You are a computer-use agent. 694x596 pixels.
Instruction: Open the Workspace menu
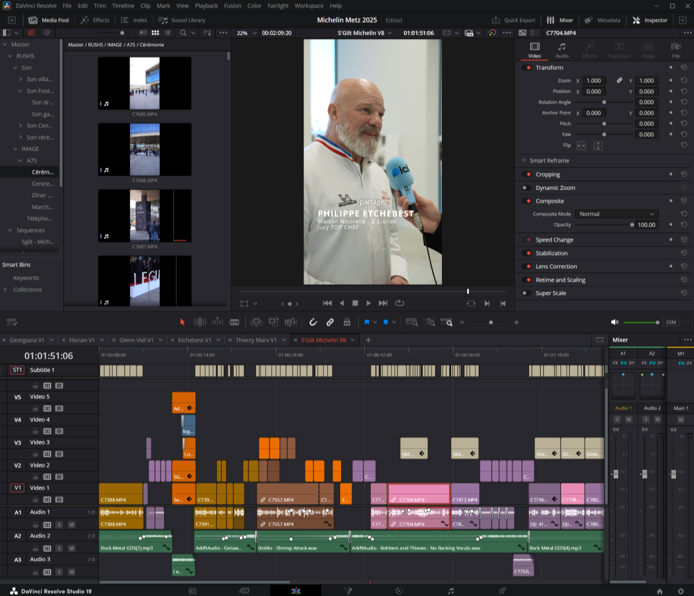[x=309, y=6]
